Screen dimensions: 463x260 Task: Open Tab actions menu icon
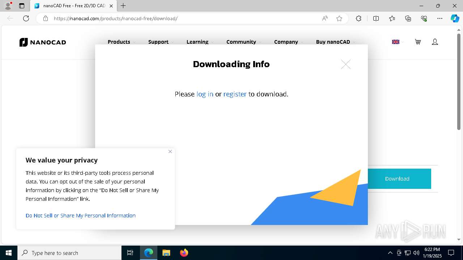pos(22,6)
